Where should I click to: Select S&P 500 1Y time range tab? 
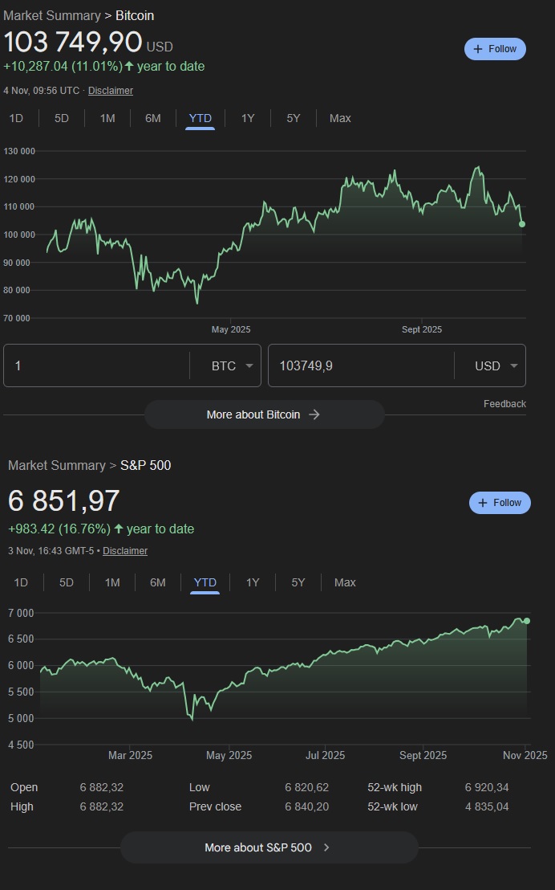(253, 582)
